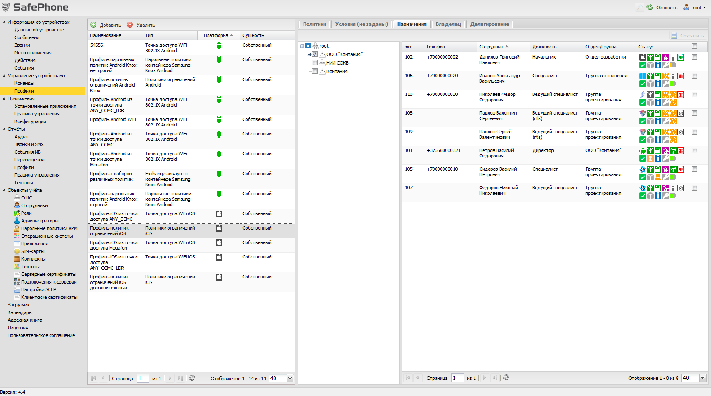Screen dimensions: 711x396
Task: Click the pinwheel OS status icon for employee 107
Action: tap(643, 188)
